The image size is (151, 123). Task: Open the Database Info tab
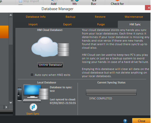click(36, 17)
